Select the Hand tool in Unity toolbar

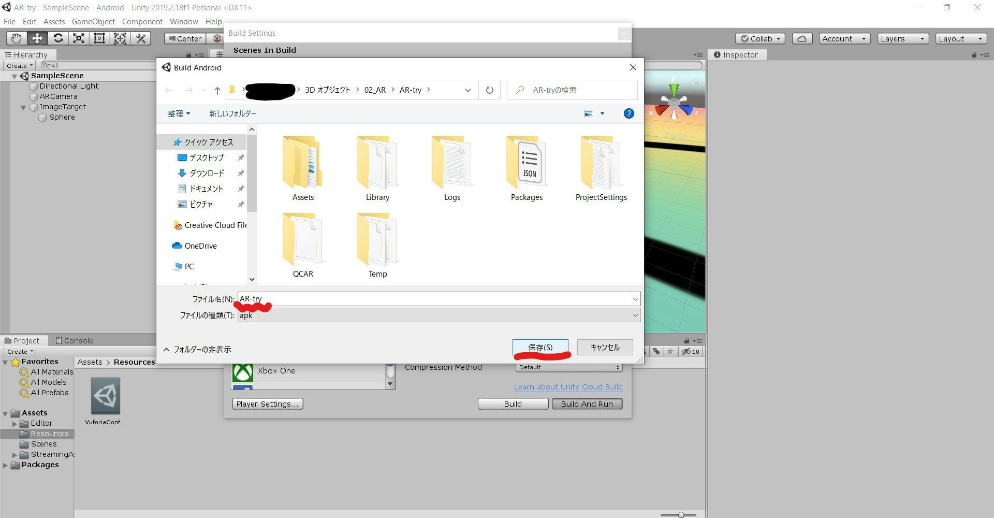coord(17,38)
